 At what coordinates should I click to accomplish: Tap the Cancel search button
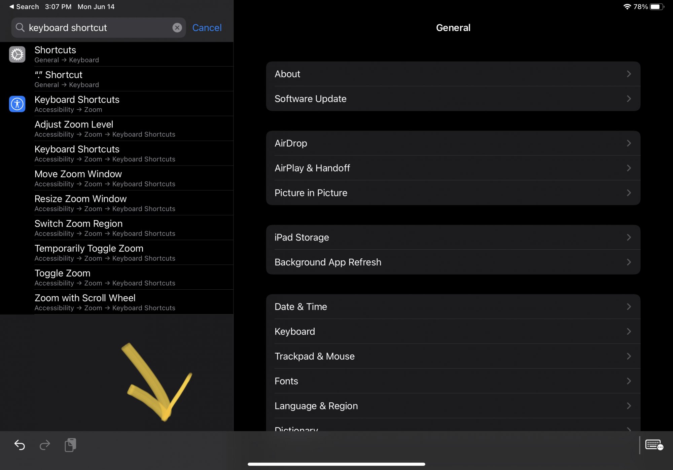coord(207,28)
